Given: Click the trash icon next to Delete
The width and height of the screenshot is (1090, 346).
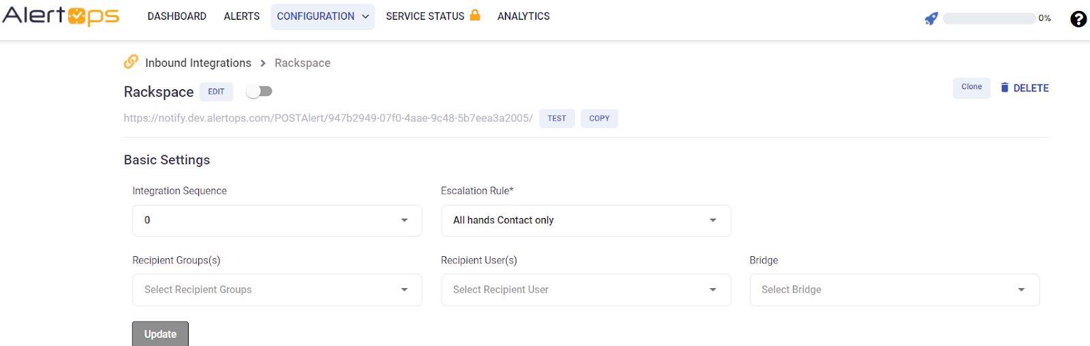Looking at the screenshot, I should 1004,87.
